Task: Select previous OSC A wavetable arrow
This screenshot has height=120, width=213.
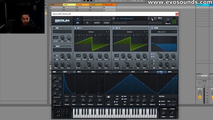Action: click(x=106, y=32)
